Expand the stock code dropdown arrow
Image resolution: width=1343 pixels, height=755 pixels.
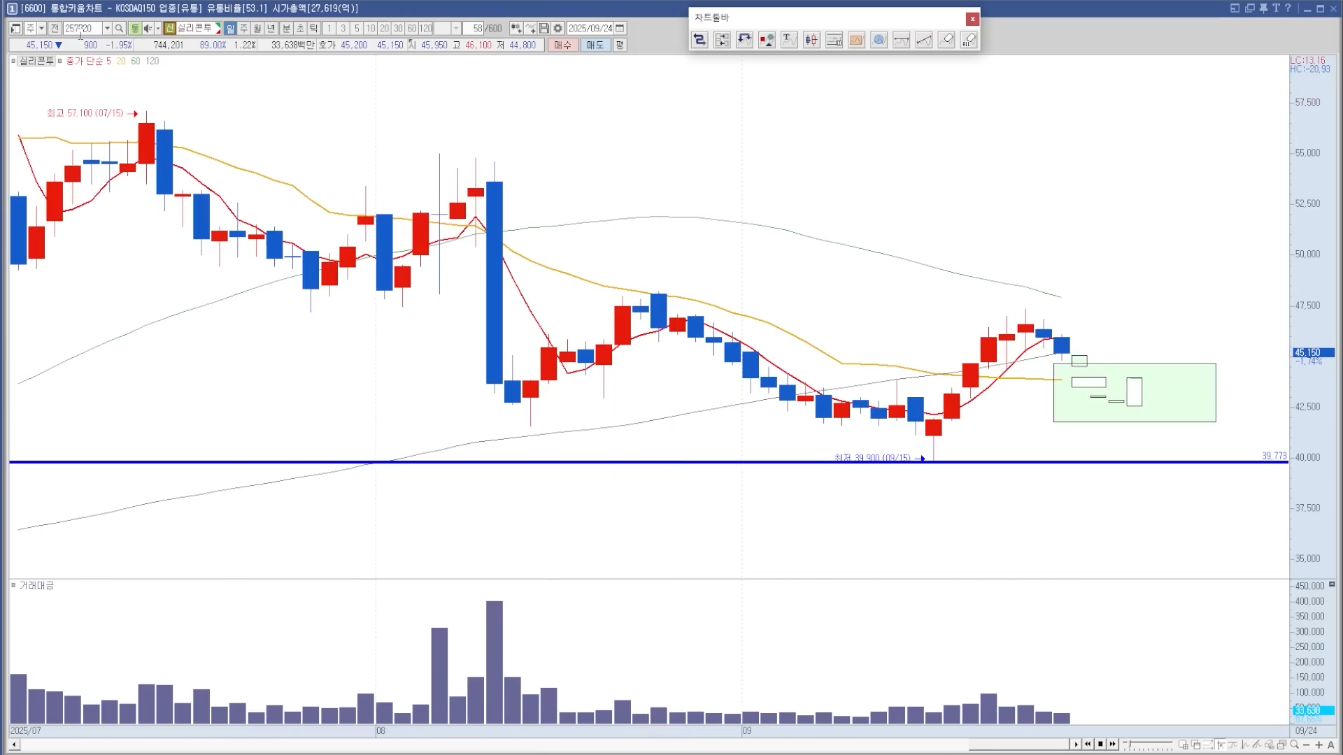(107, 29)
